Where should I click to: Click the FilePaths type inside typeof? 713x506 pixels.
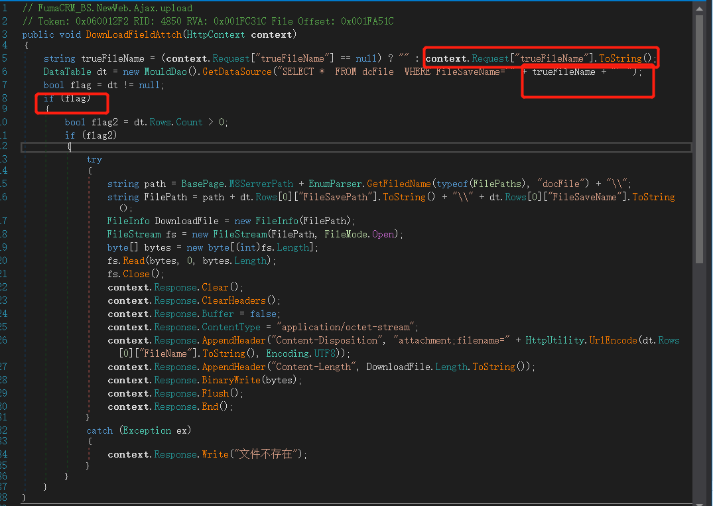click(497, 184)
